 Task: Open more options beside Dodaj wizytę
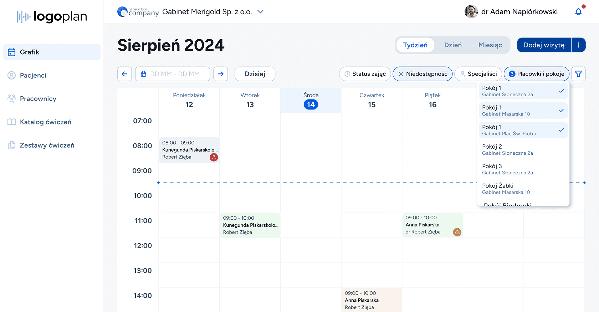(x=578, y=45)
